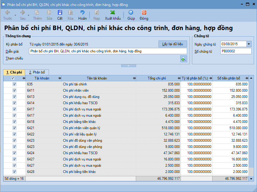Click the Tổng chi phí footer total 46.796.992.117

[158, 179]
